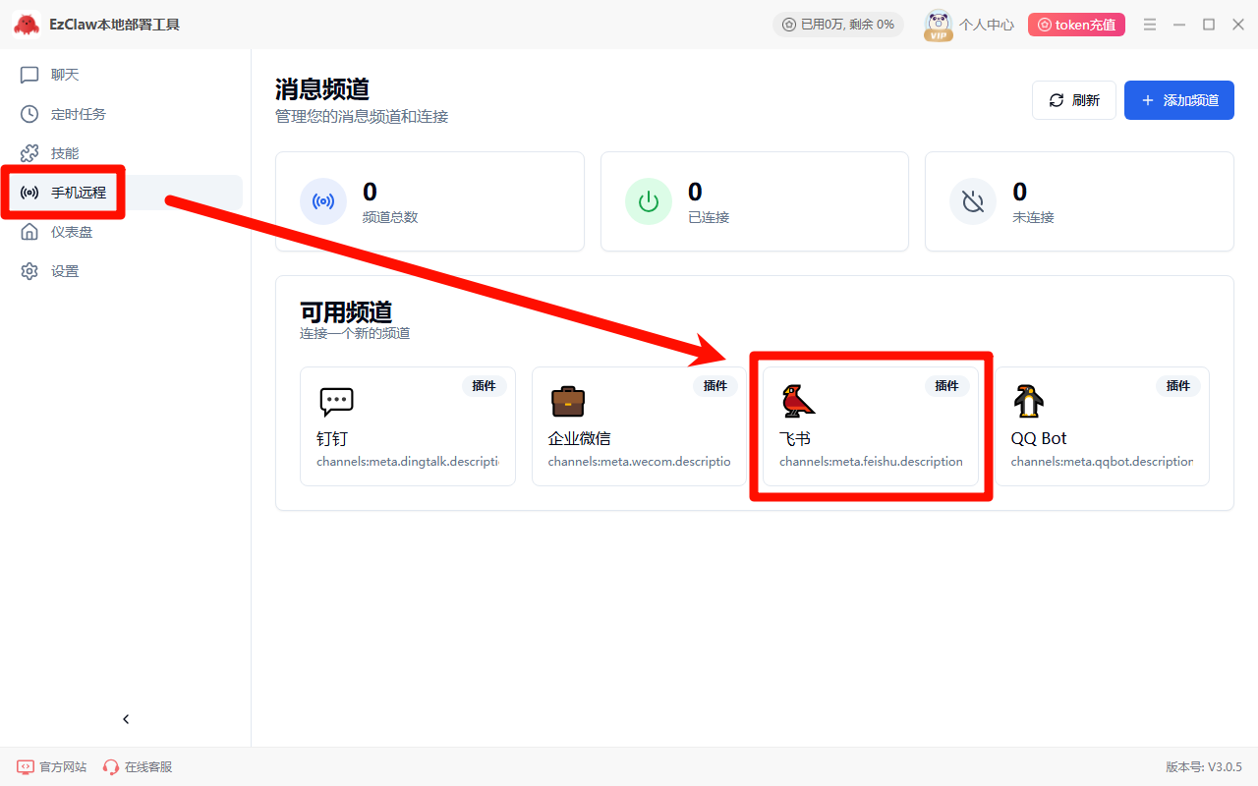
Task: Open the hamburger menu in the title bar
Action: [1150, 25]
